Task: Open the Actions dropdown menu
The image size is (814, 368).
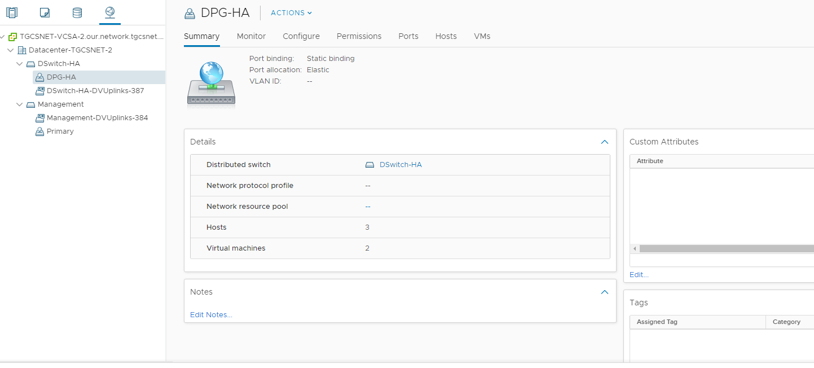Action: 291,13
